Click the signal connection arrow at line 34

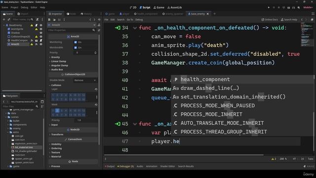118,28
